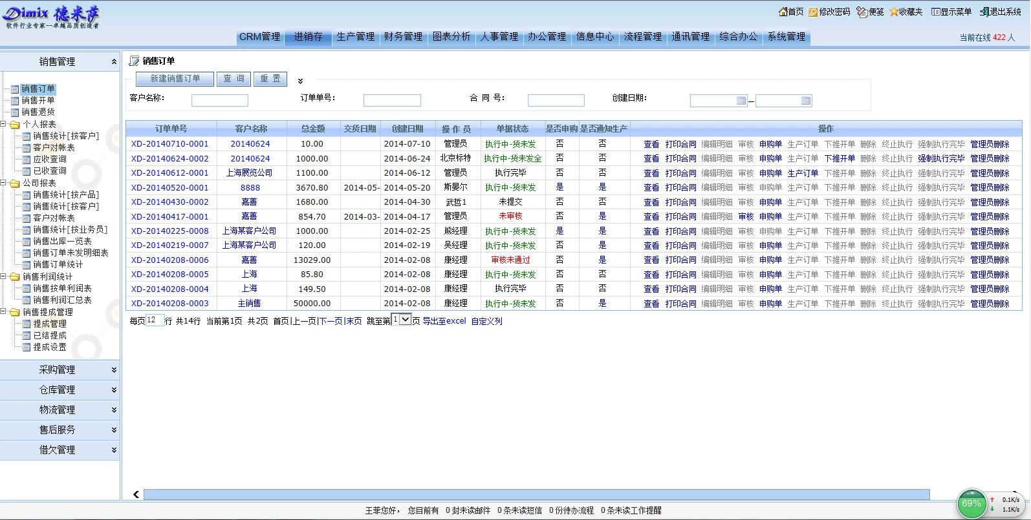1031x520 pixels.
Task: Collapse the 销售管理 sidebar section
Action: coord(114,61)
